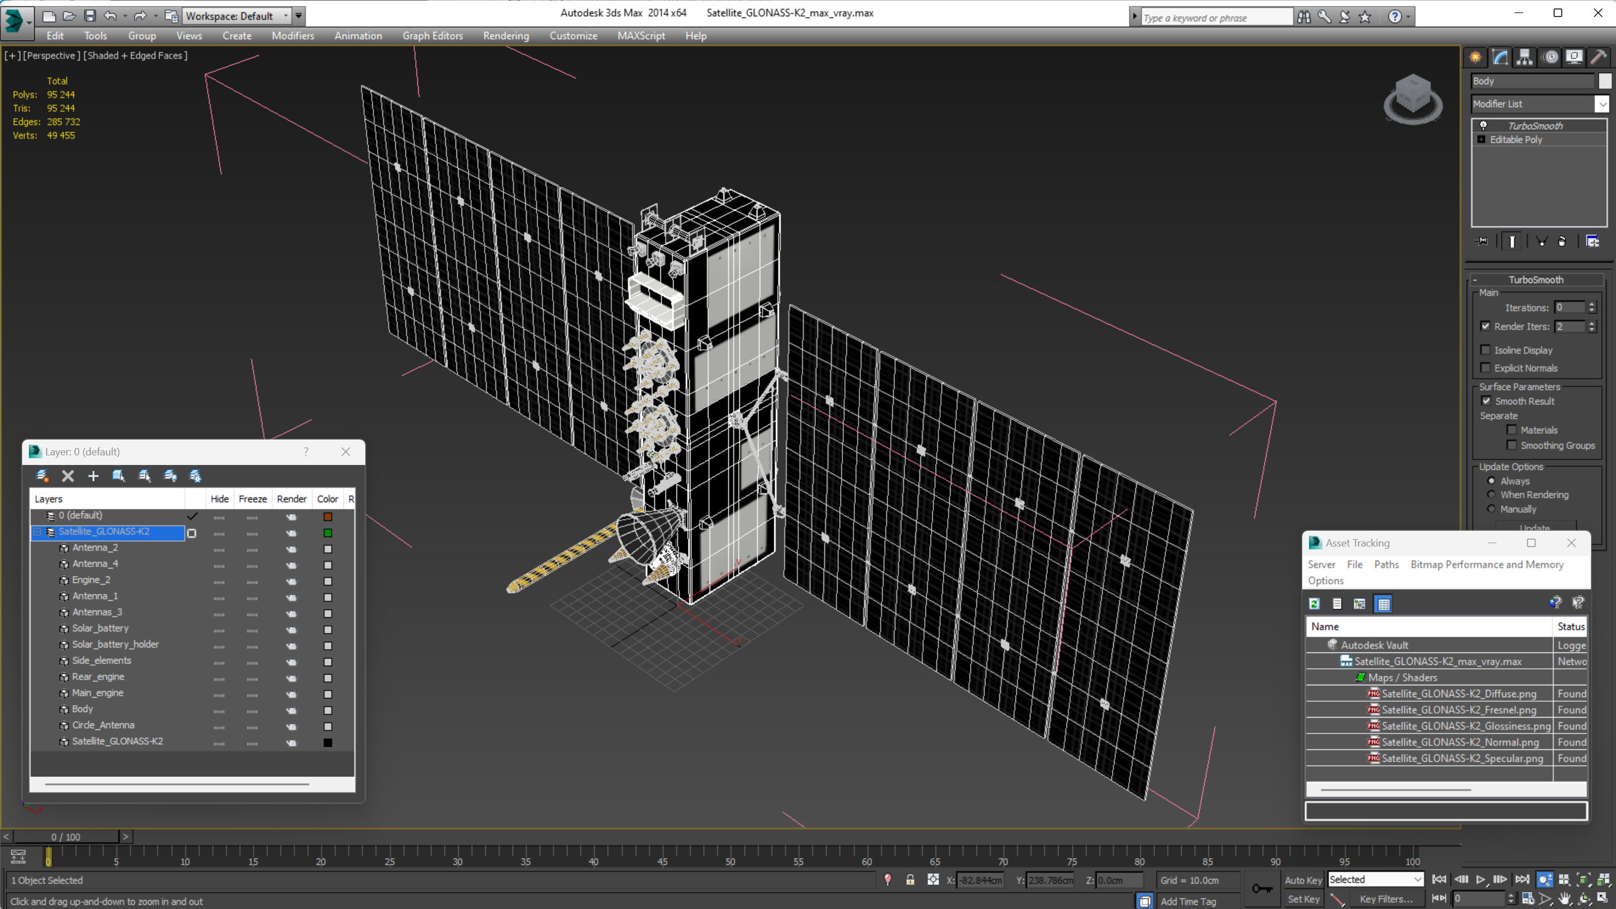Image resolution: width=1616 pixels, height=909 pixels.
Task: Click the Open File folder icon
Action: 70,16
